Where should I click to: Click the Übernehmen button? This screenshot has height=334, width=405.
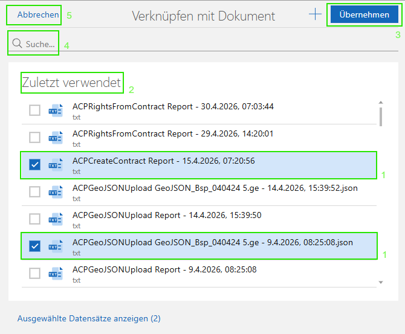click(364, 14)
